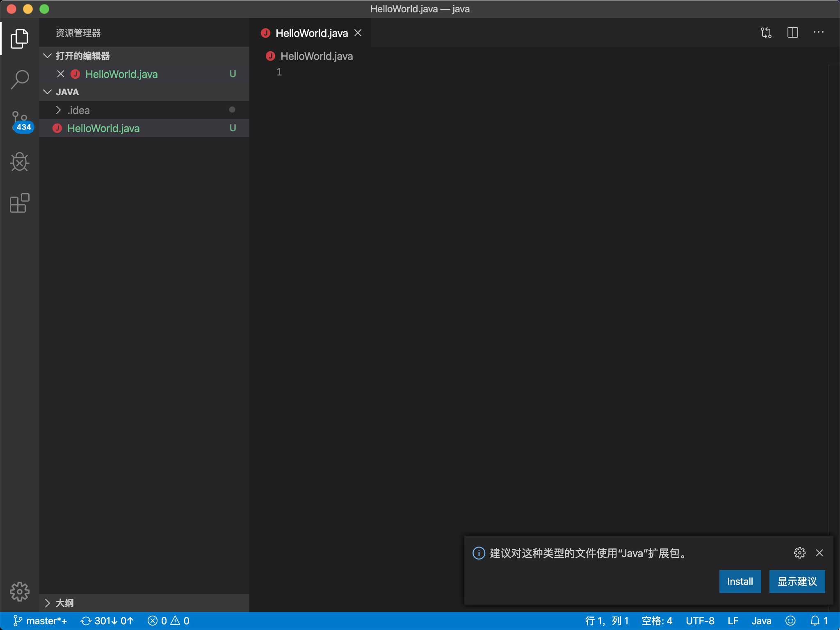840x630 pixels.
Task: Collapse the JAVA folder section
Action: coord(144,92)
